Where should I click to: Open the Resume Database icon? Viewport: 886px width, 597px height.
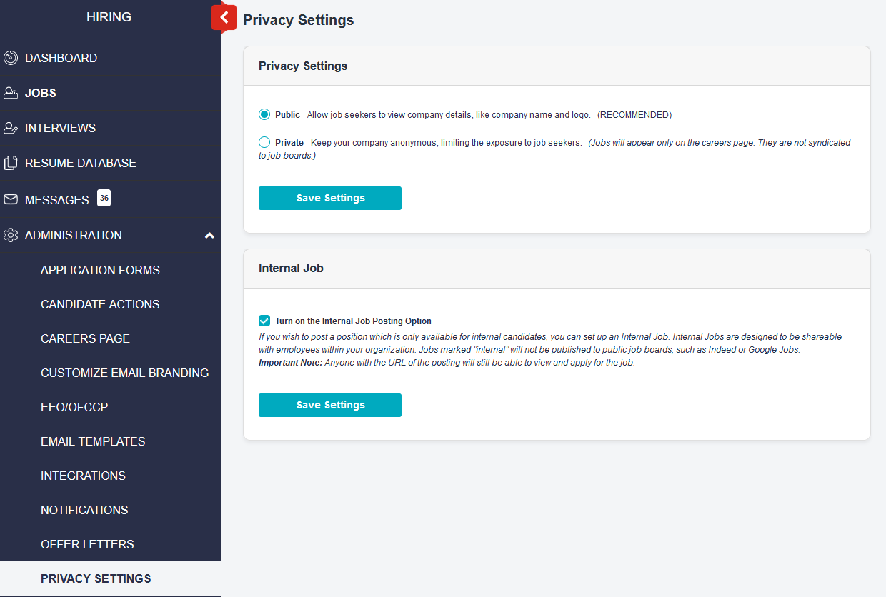click(11, 163)
